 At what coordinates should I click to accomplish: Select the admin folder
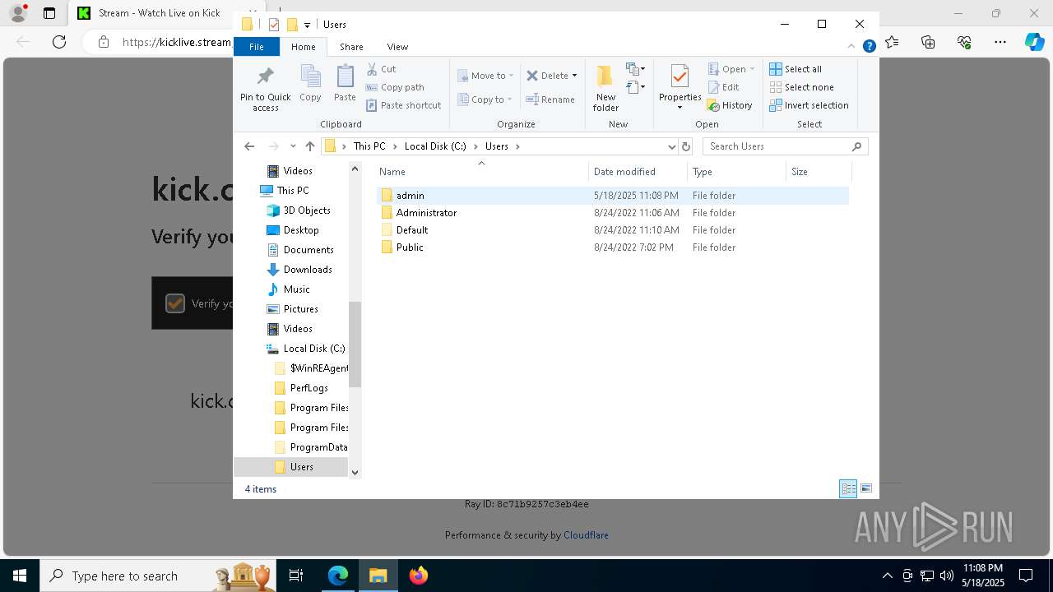click(612, 196)
